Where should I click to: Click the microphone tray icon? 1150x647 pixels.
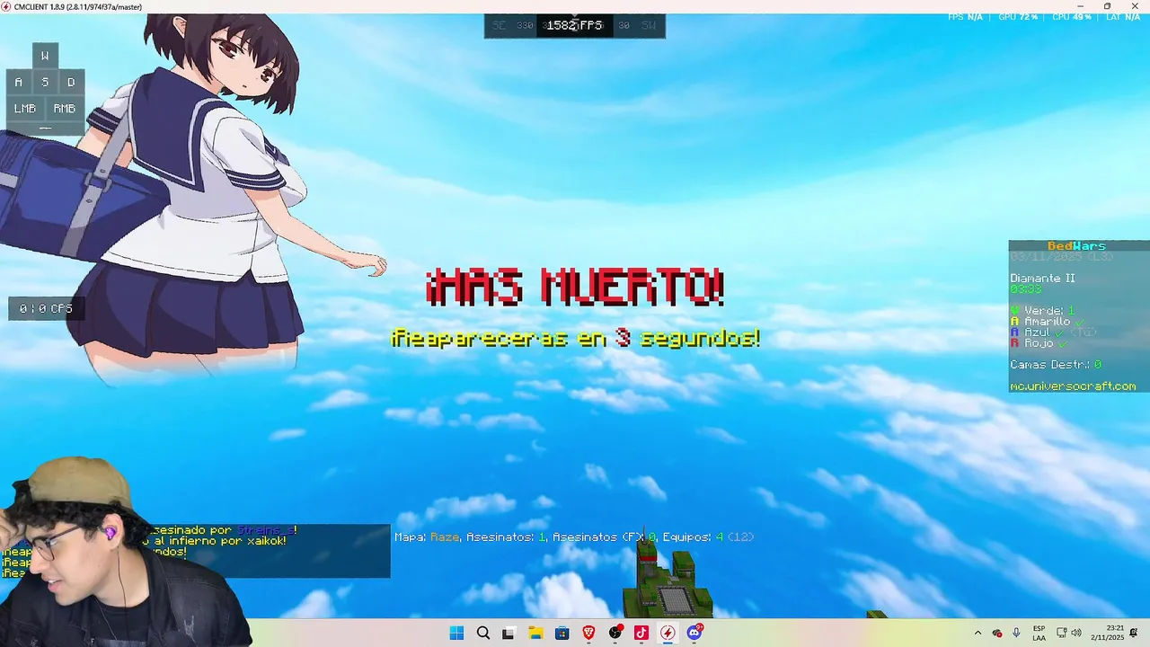(x=1016, y=633)
